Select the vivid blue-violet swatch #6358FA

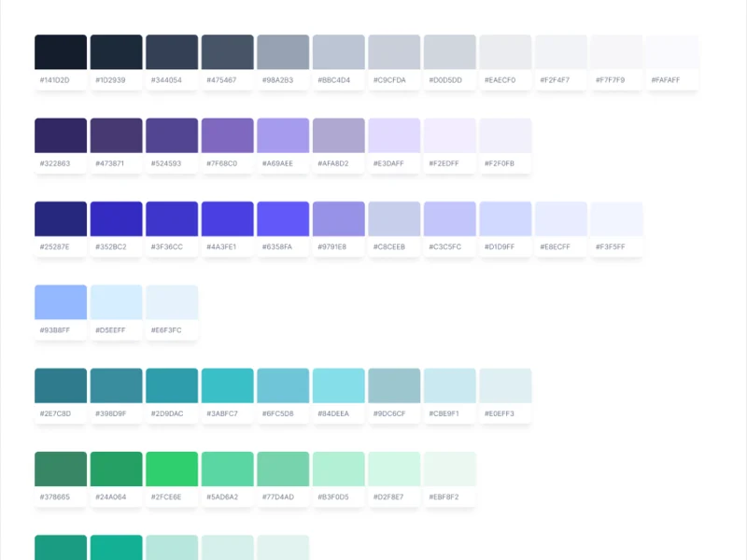click(x=283, y=218)
